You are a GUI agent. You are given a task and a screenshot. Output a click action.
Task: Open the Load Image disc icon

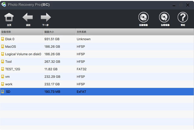164,17
